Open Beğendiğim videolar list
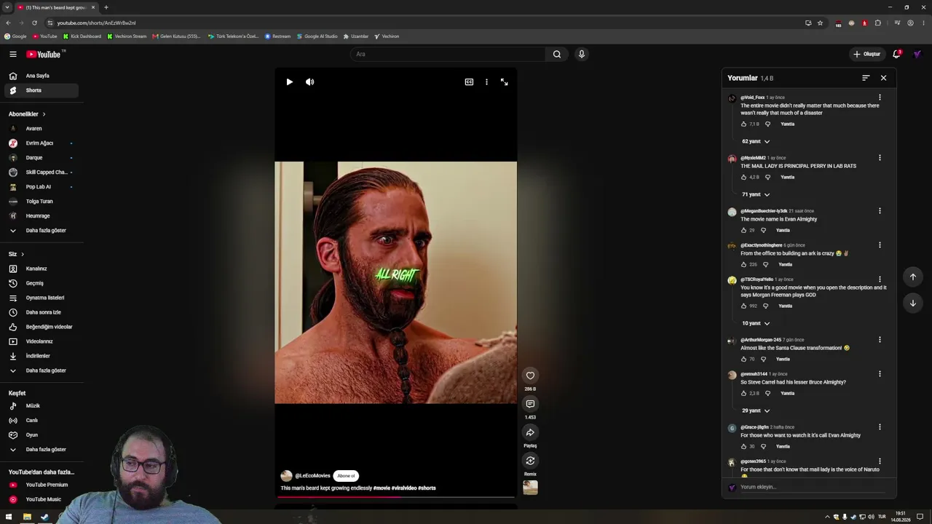 [43, 327]
